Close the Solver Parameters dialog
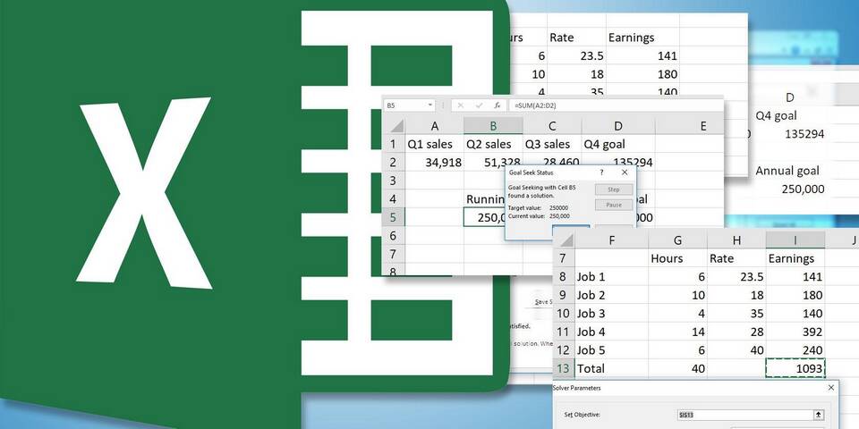The image size is (859, 429). point(831,387)
